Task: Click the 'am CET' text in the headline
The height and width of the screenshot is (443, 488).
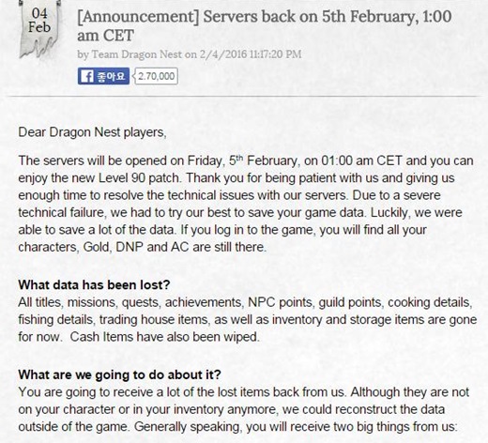Action: coord(106,35)
